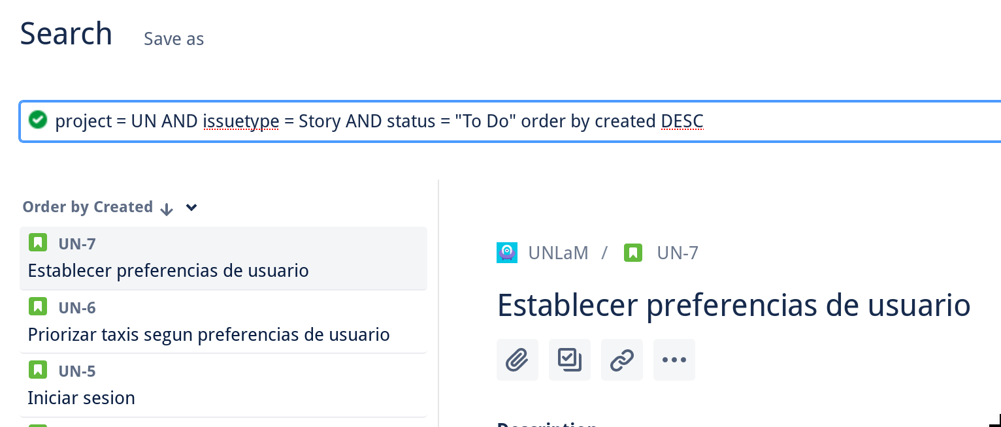The height and width of the screenshot is (427, 1001).
Task: Select the 'Iniciar sesion' issue in list
Action: coord(82,398)
